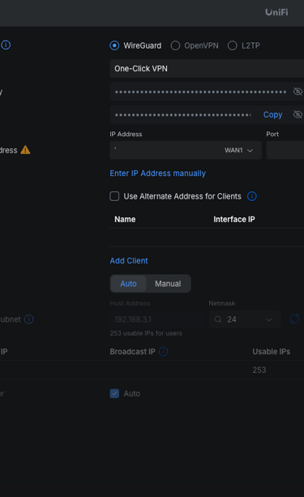The height and width of the screenshot is (497, 304).
Task: Uncheck the Auto checkbox
Action: [114, 393]
